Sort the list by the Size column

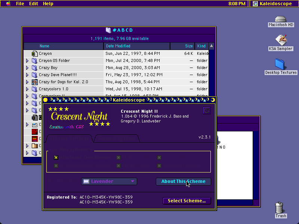tap(182, 46)
